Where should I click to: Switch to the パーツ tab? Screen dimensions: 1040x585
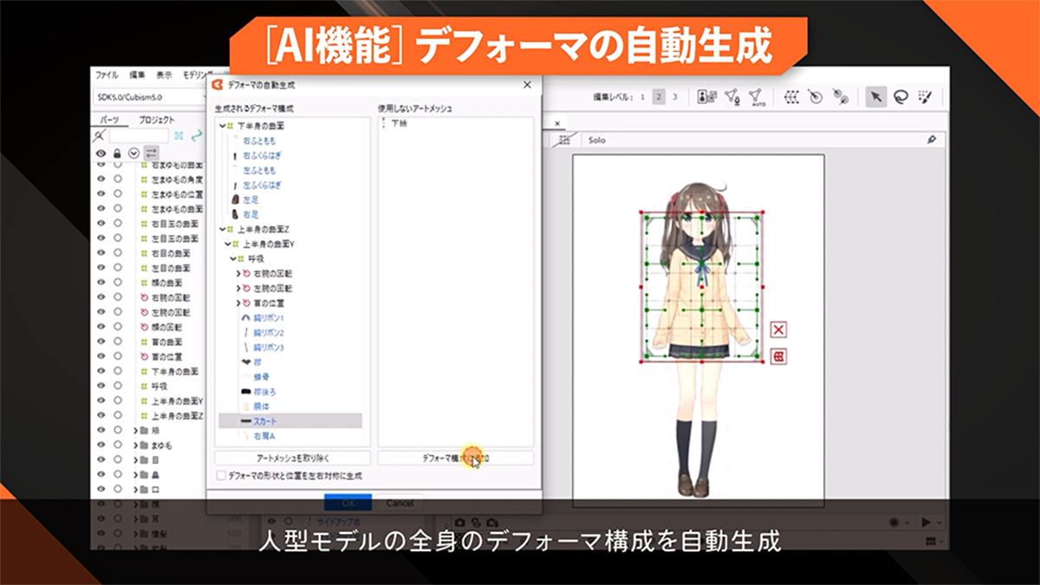[110, 120]
